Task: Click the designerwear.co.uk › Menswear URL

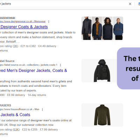Action: [x=23, y=21]
